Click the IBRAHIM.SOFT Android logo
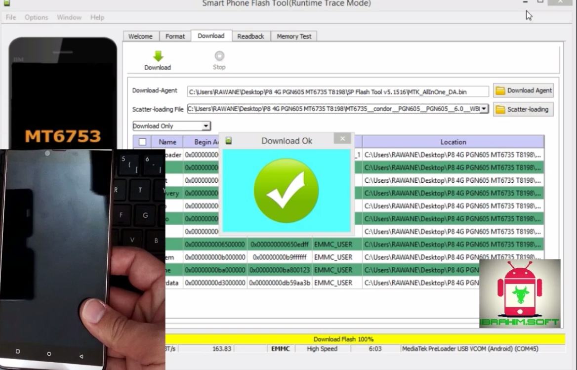Screen dimensions: 577x370 pos(520,293)
